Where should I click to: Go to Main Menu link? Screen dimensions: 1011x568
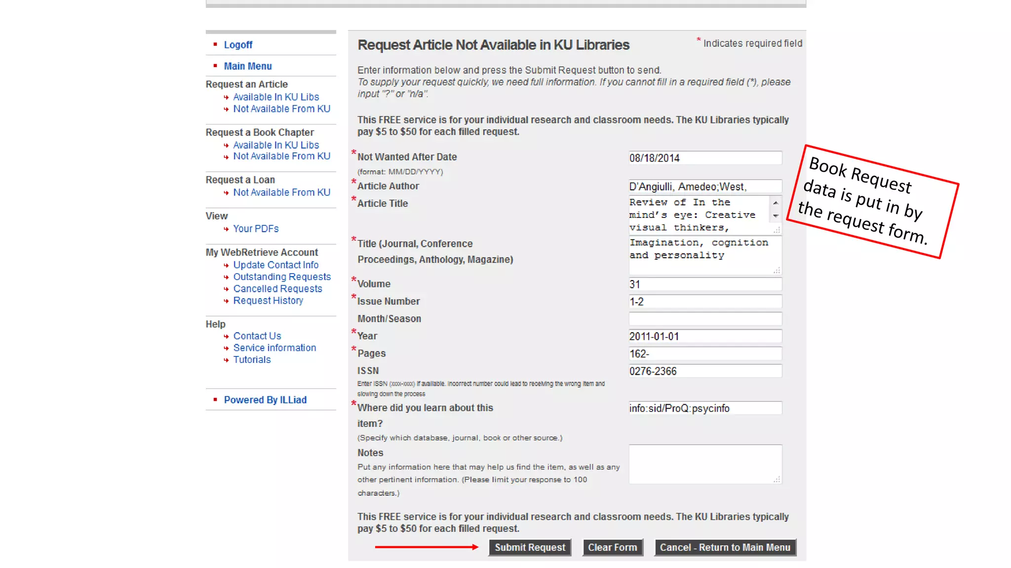tap(248, 66)
